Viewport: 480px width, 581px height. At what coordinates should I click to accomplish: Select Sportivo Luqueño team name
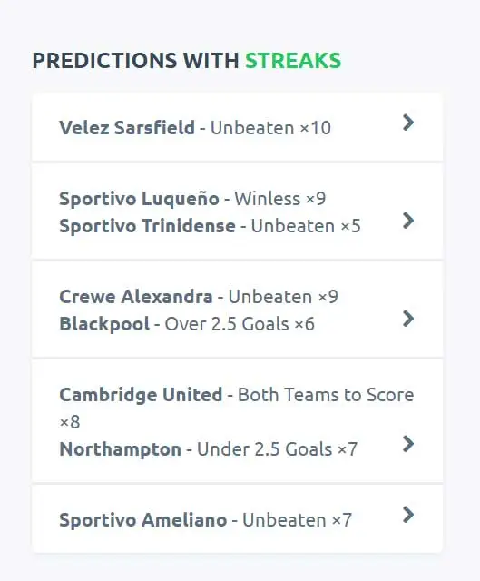pos(139,199)
